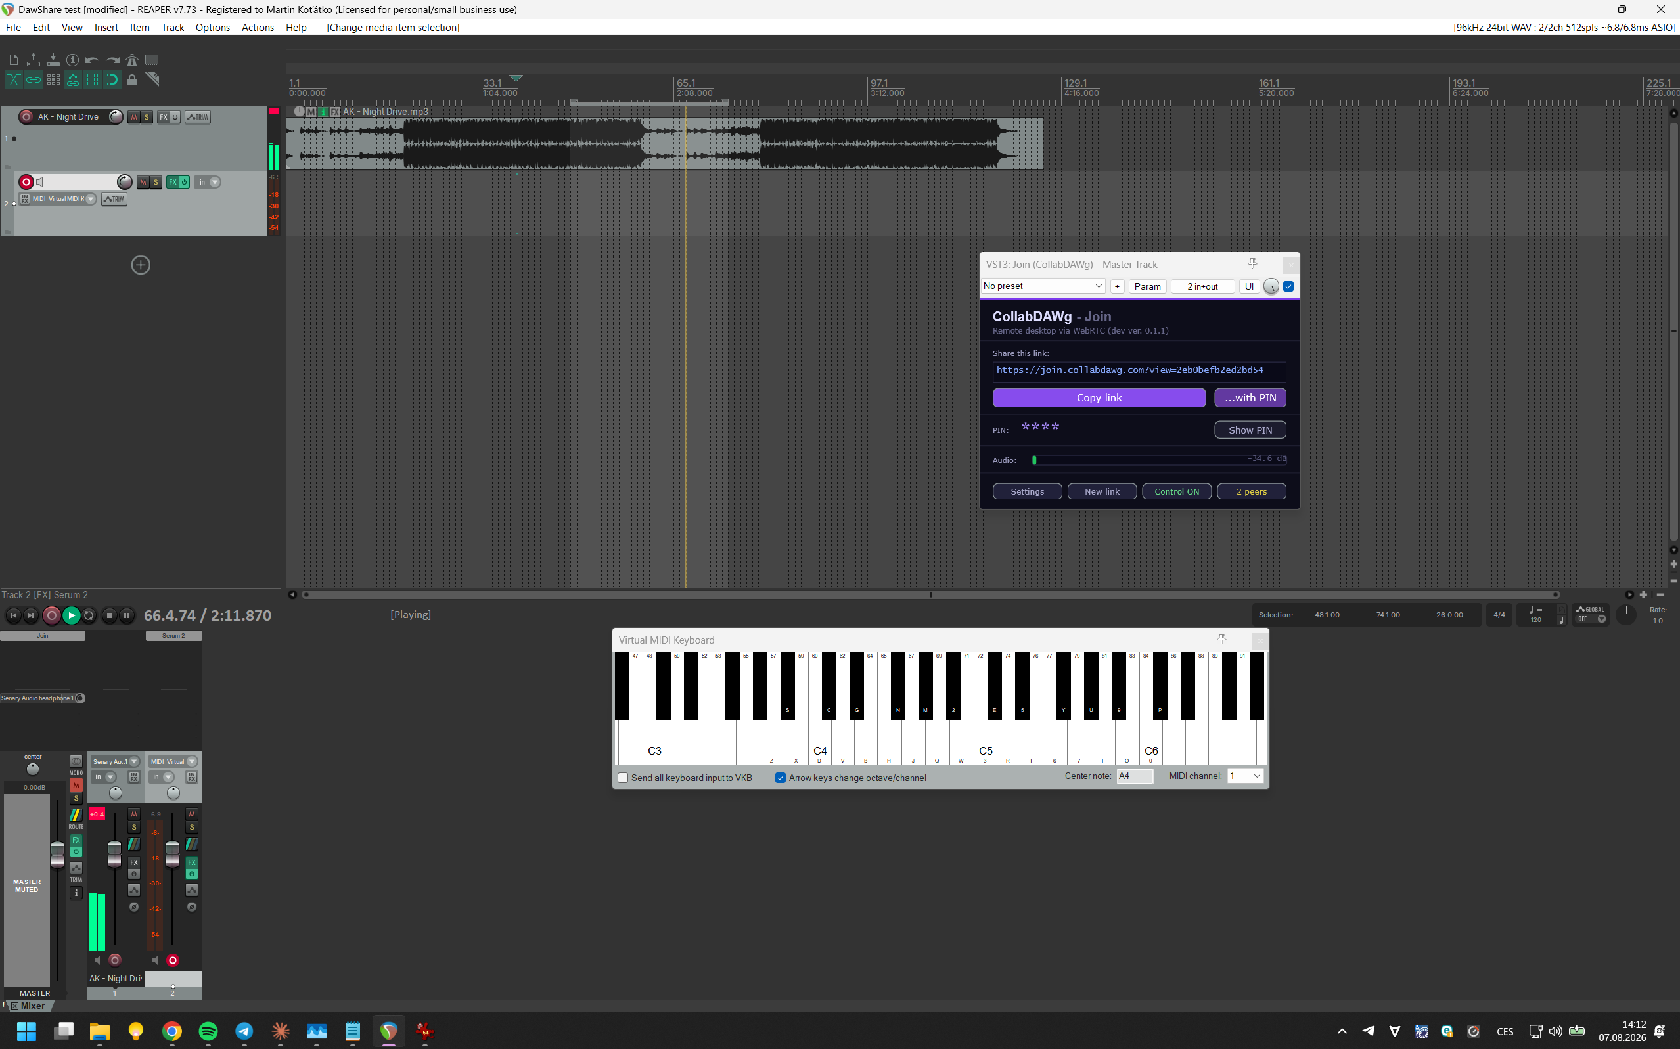Viewport: 1680px width, 1049px height.
Task: Open the Actions menu
Action: (258, 27)
